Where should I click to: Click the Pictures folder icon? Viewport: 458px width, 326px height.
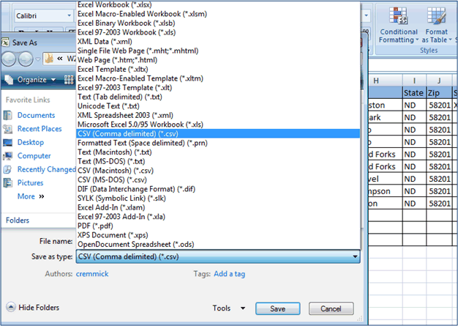(x=7, y=182)
